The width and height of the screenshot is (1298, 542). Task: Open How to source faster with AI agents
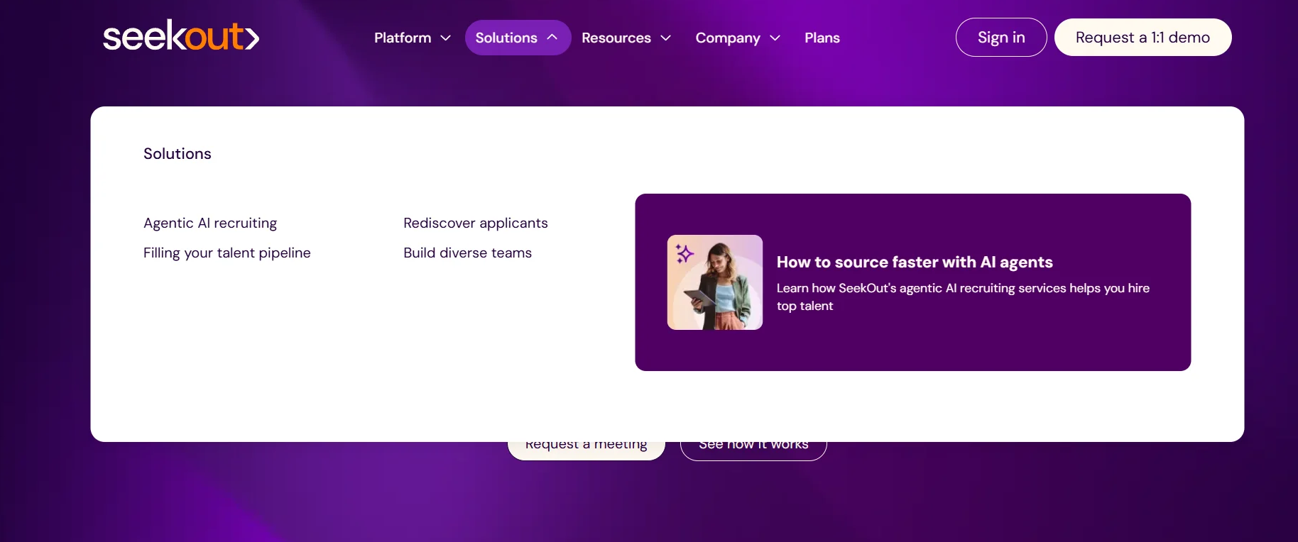tap(915, 262)
